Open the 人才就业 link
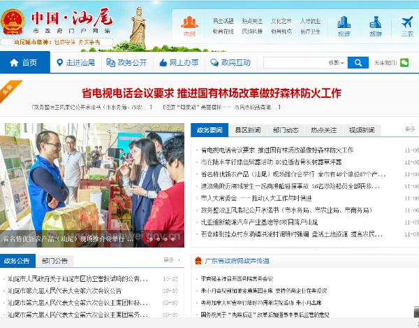The height and width of the screenshot is (328, 419). tap(310, 21)
